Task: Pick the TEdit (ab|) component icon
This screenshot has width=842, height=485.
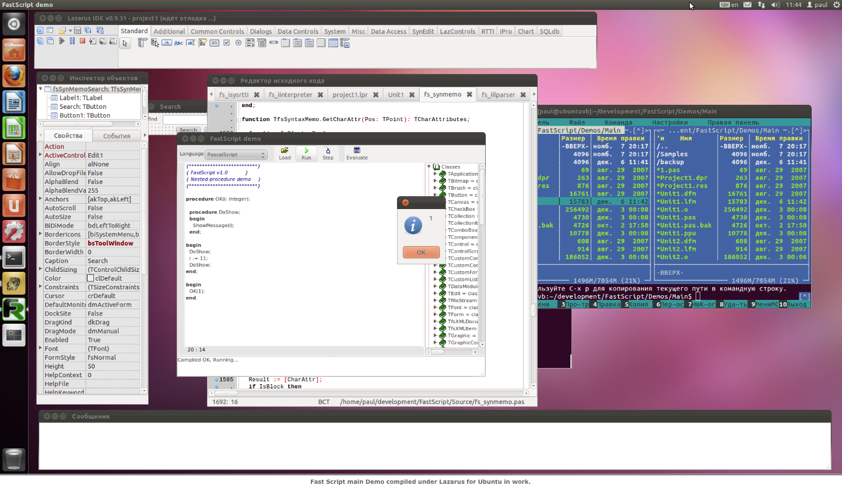Action: point(191,43)
